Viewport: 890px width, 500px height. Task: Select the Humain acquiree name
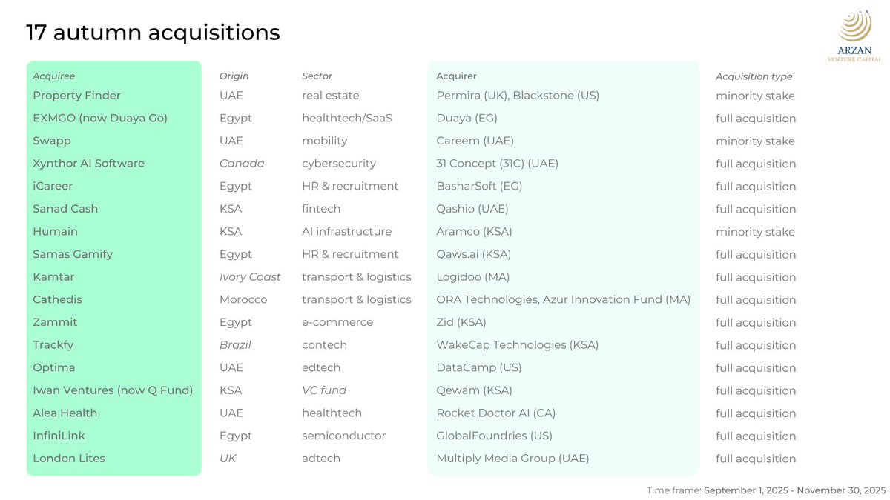(55, 232)
